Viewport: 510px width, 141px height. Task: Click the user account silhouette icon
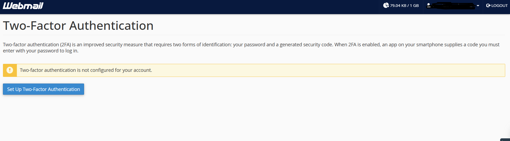[x=429, y=5]
